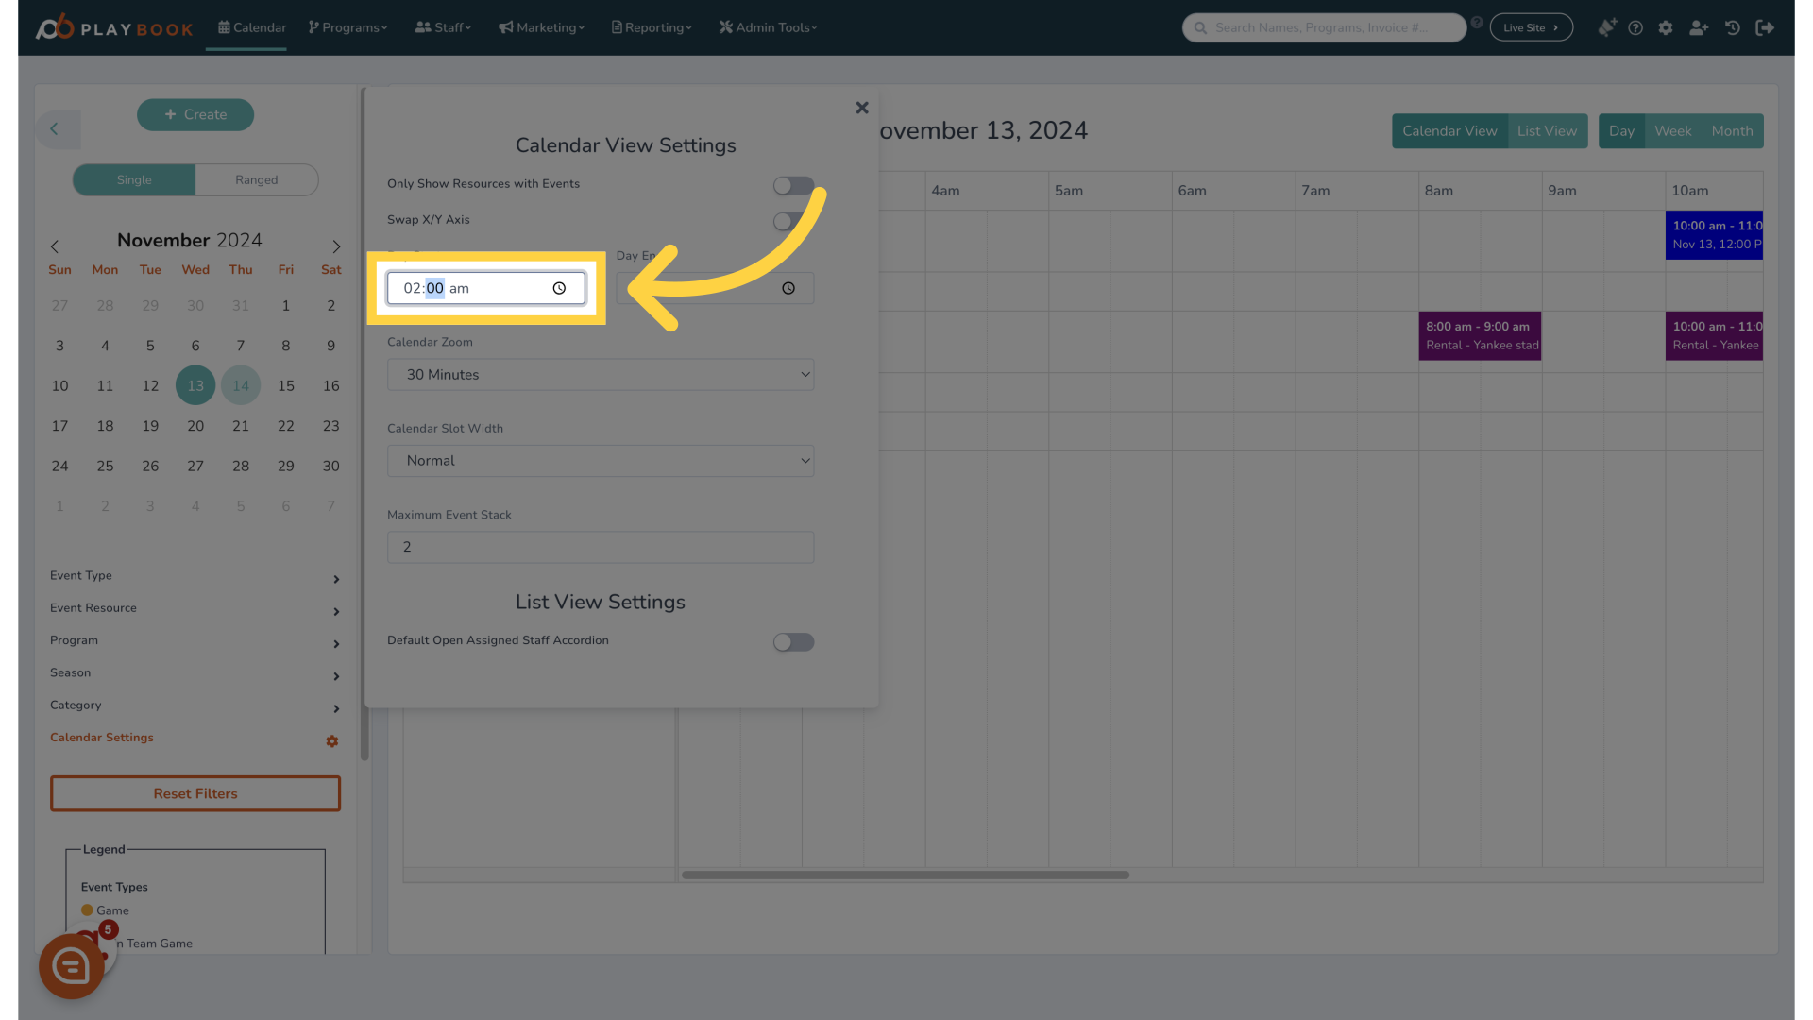
Task: Expand Category filter
Action: coord(195,706)
